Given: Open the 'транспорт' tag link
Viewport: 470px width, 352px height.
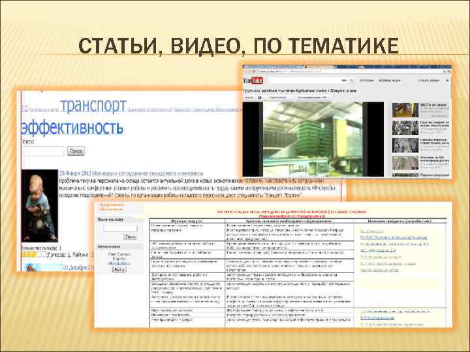Looking at the screenshot, I should click(93, 106).
